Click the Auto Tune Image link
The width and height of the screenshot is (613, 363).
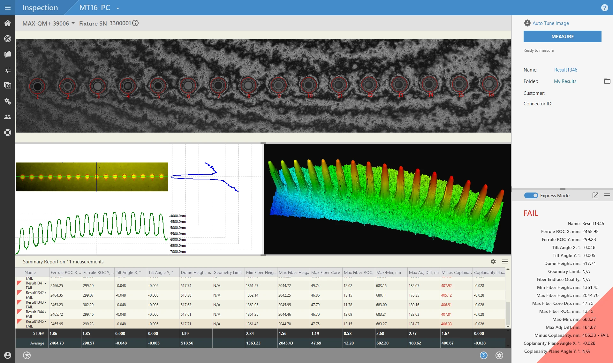[x=550, y=23]
